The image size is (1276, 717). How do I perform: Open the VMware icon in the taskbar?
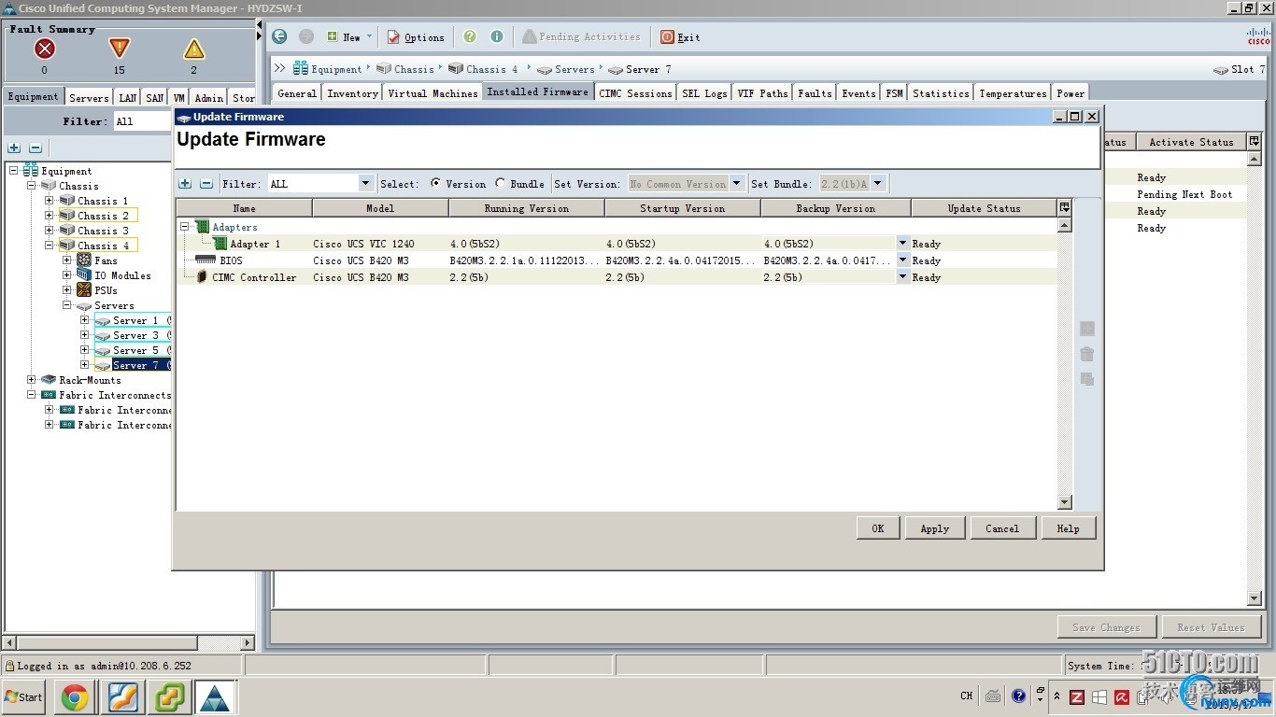pos(171,697)
